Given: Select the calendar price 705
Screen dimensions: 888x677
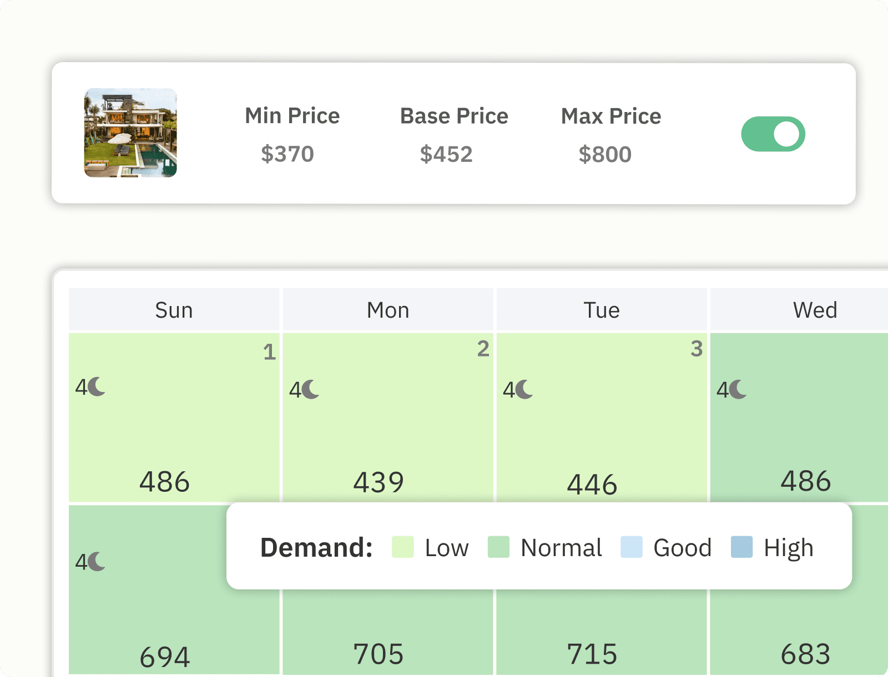Looking at the screenshot, I should (x=379, y=654).
